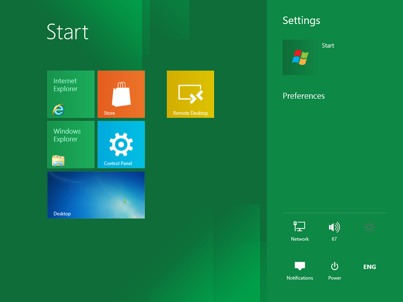Image resolution: width=403 pixels, height=302 pixels.
Task: Click the large Start screen title
Action: pos(68,32)
